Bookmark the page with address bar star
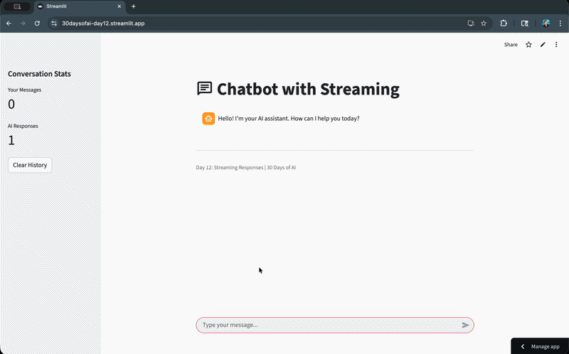This screenshot has width=569, height=354. (484, 23)
